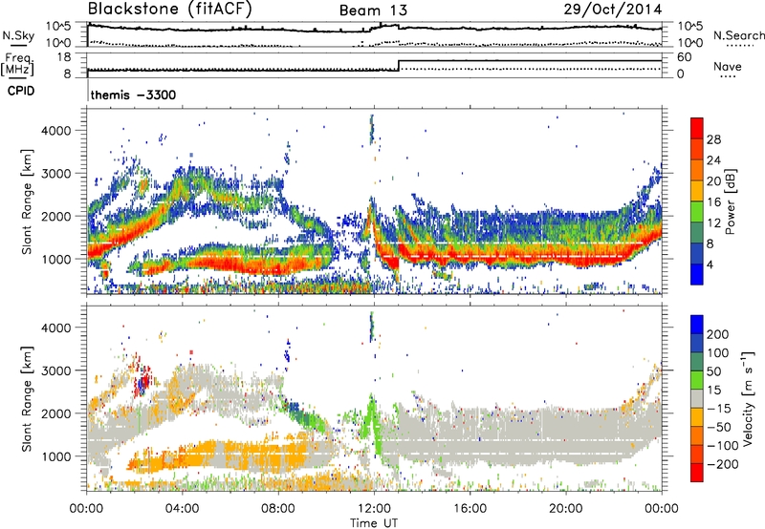The image size is (765, 529).
Task: Click the frequency step-up near 13:00 UT
Action: [399, 65]
